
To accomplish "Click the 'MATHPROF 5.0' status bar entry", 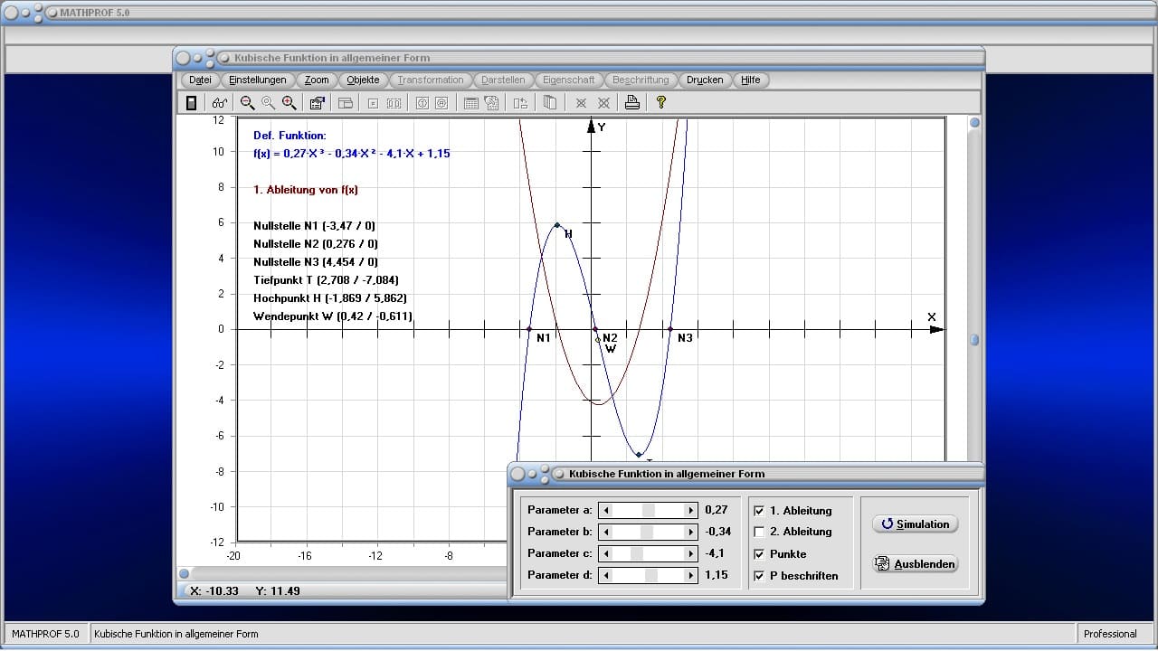I will click(45, 634).
